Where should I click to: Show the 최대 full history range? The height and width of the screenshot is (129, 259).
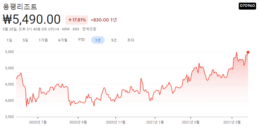pyautogui.click(x=131, y=40)
